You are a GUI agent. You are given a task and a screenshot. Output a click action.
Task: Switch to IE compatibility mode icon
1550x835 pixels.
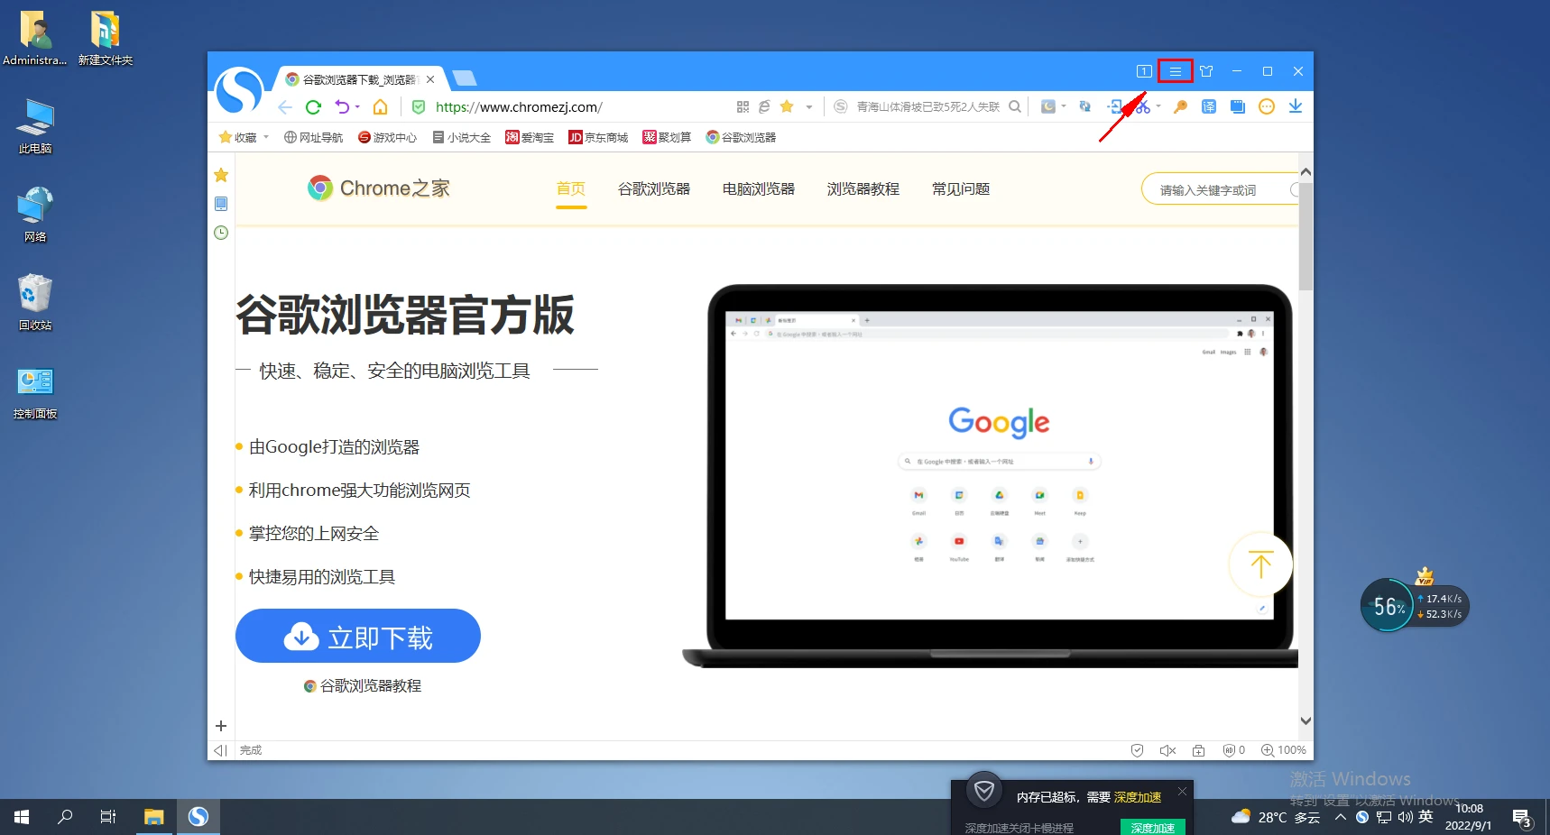(x=764, y=106)
